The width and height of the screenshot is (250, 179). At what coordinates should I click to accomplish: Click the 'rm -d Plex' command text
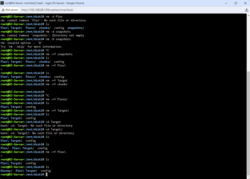[x=54, y=17]
